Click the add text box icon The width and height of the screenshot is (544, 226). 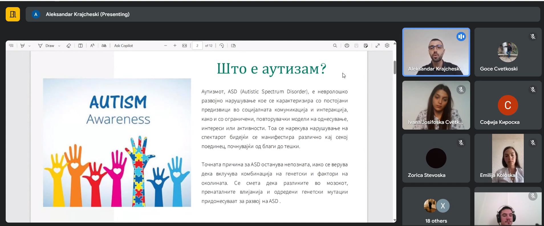pyautogui.click(x=80, y=46)
